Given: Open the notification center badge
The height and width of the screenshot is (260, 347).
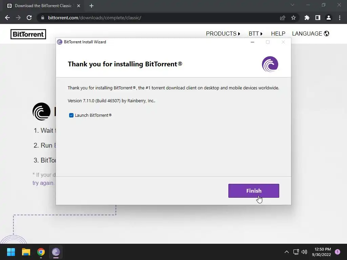Looking at the screenshot, I should 338,252.
